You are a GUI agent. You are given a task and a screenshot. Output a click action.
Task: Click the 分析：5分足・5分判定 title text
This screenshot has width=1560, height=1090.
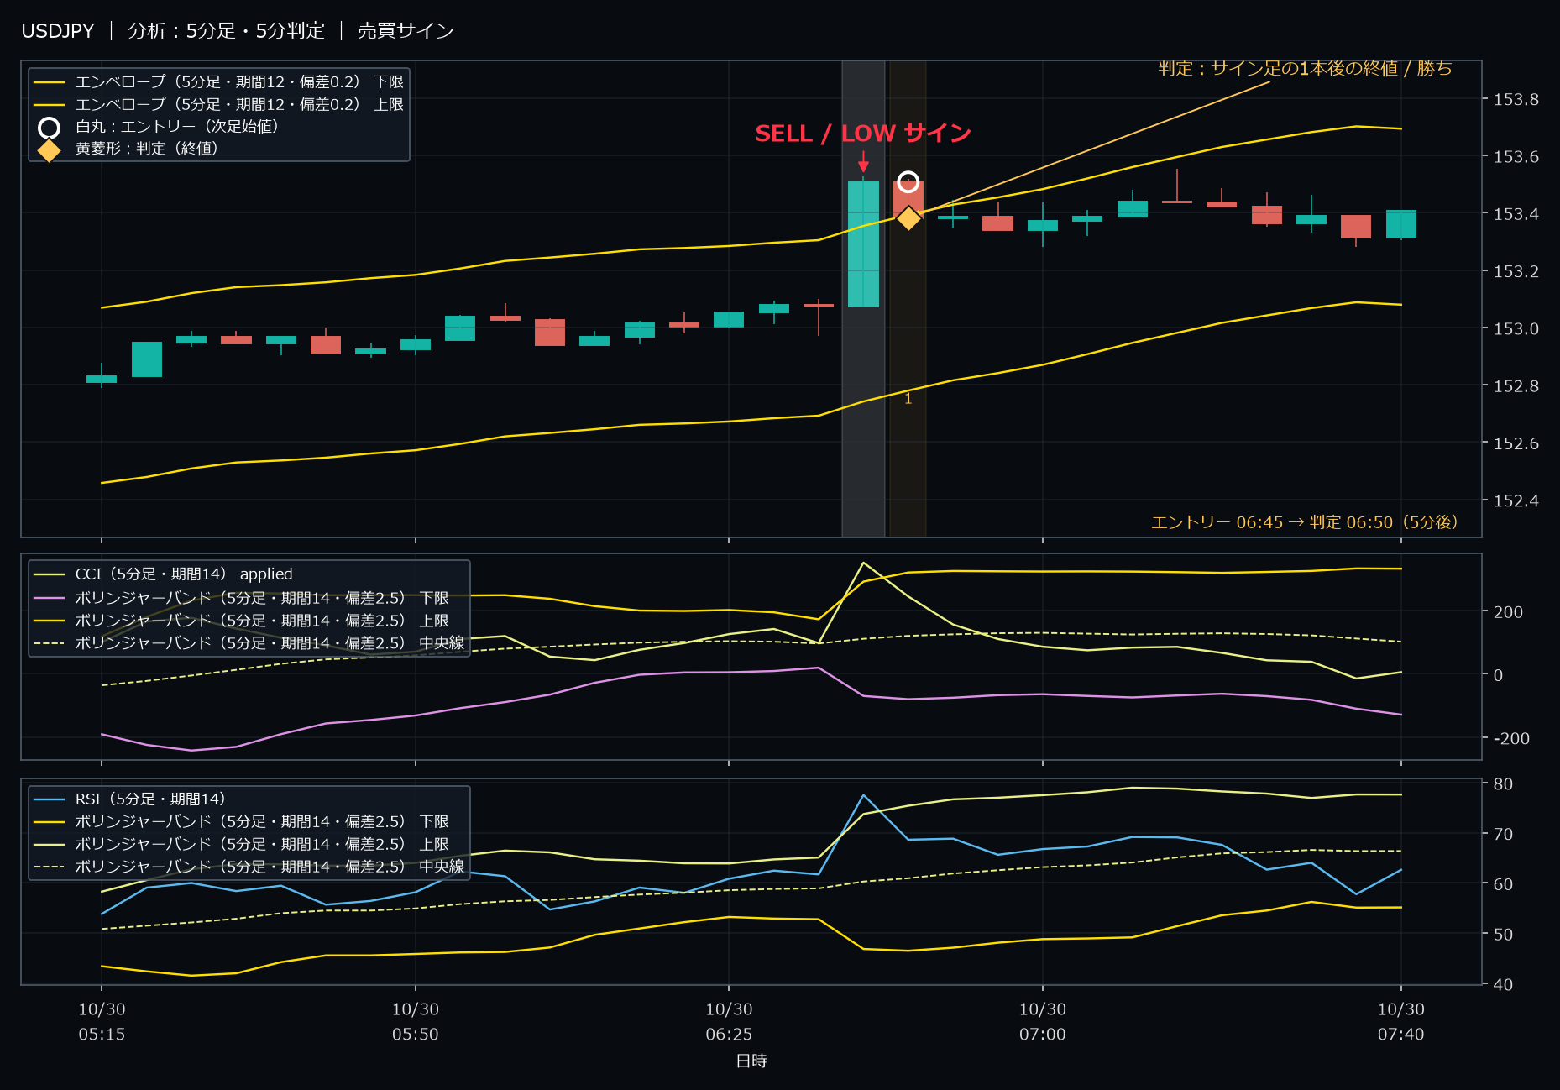[226, 31]
